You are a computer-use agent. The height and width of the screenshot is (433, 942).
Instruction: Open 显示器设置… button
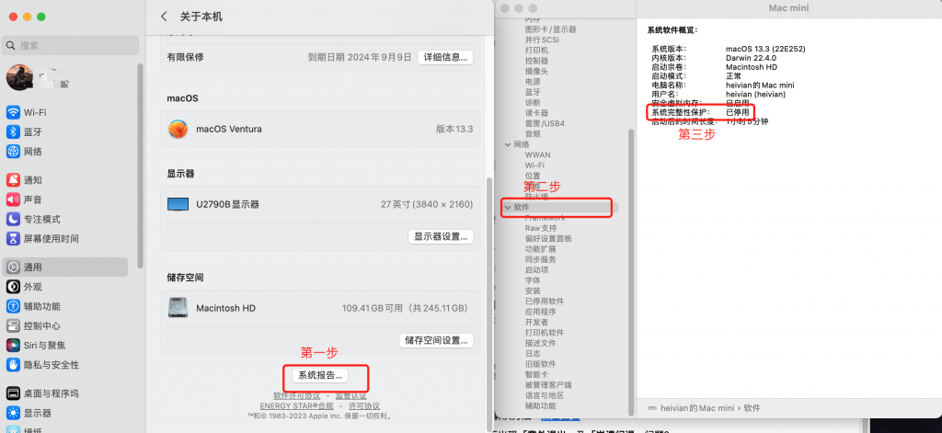(x=441, y=236)
